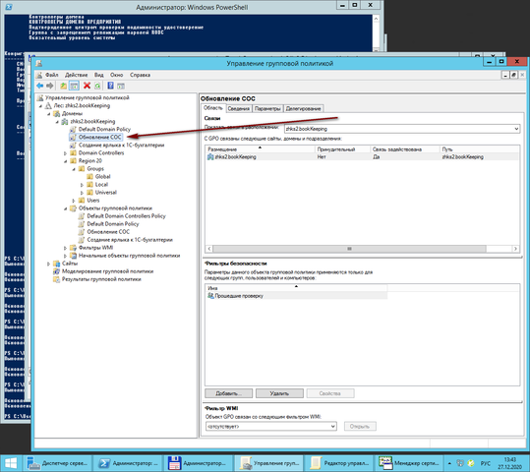Click the Фильтры WMI folder icon
The height and width of the screenshot is (472, 530).
[x=73, y=248]
